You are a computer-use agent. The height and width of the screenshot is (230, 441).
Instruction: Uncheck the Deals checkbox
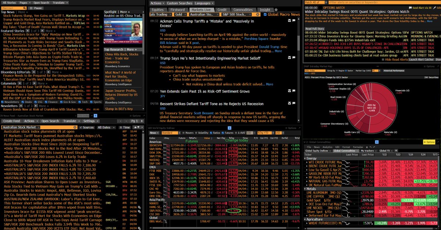[23, 102]
